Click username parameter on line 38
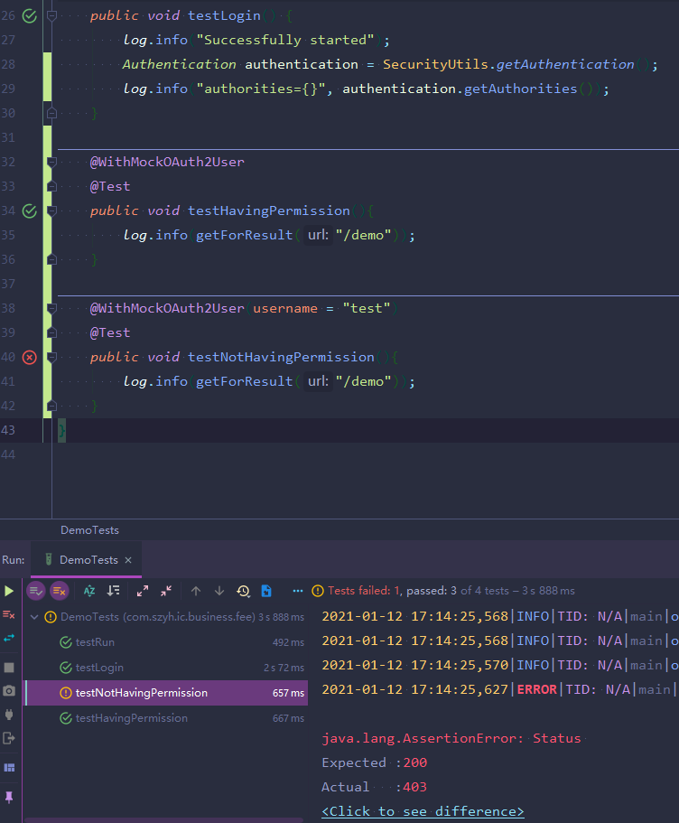The image size is (679, 823). [285, 308]
